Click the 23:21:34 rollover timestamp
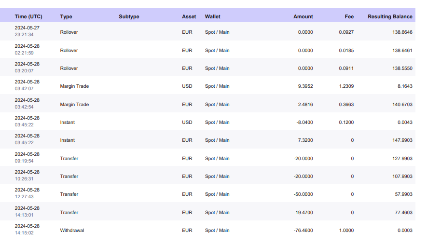427x246 pixels. click(24, 35)
